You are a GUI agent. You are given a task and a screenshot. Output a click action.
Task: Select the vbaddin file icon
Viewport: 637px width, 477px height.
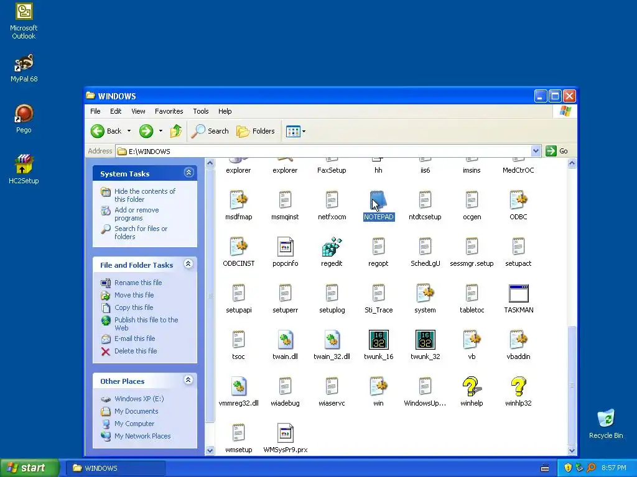point(518,340)
